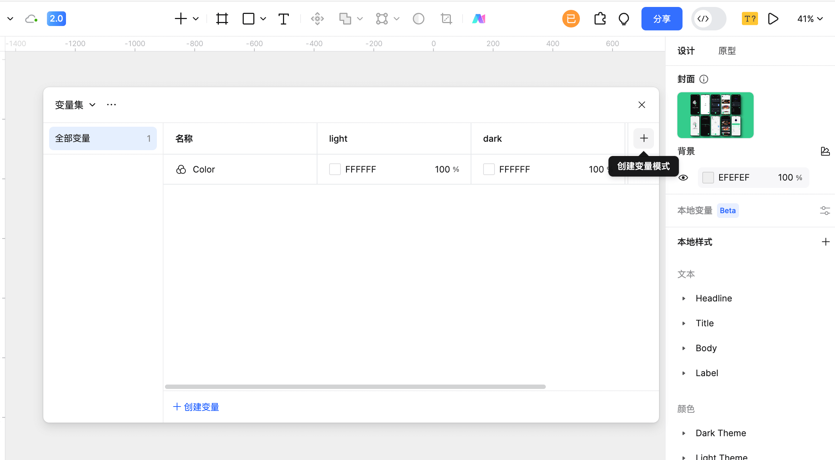Select 全部变量 group in sidebar

tap(103, 138)
